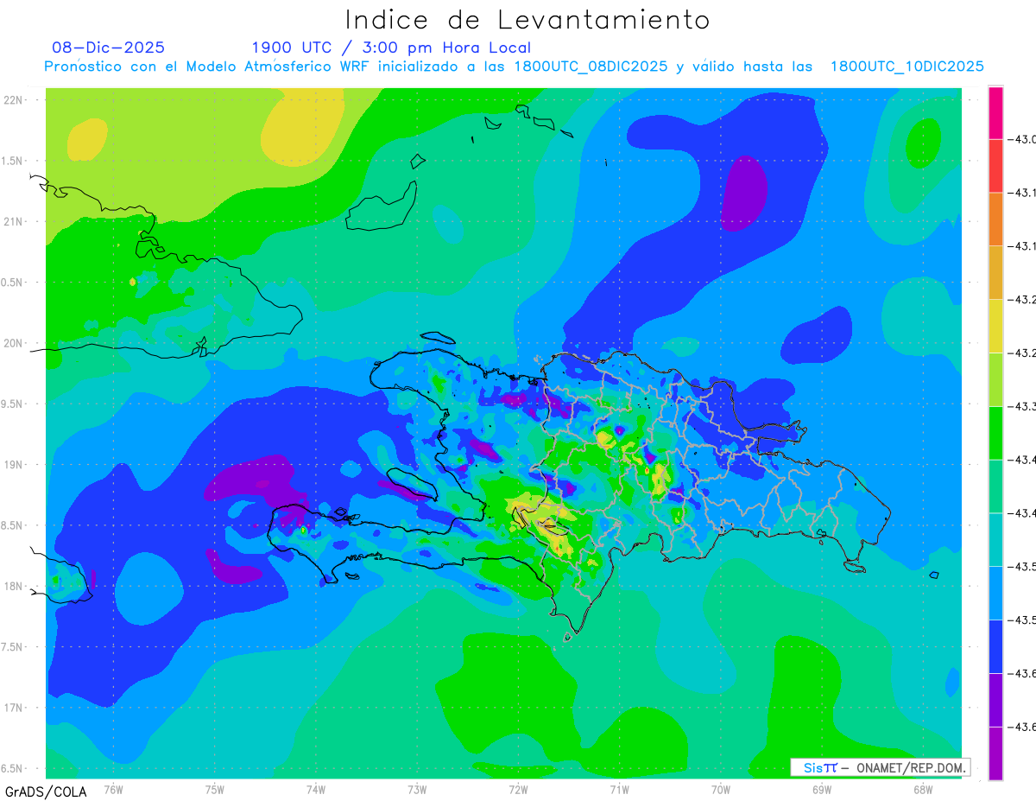This screenshot has width=1036, height=801.
Task: Click the "70W" longitude label
Action: pos(720,789)
